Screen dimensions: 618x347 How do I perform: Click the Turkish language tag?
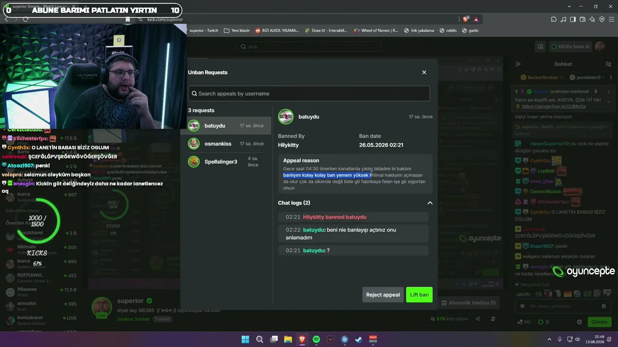tap(162, 319)
